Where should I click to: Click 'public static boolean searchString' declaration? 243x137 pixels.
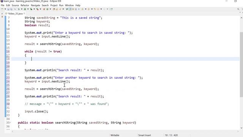[47, 123]
